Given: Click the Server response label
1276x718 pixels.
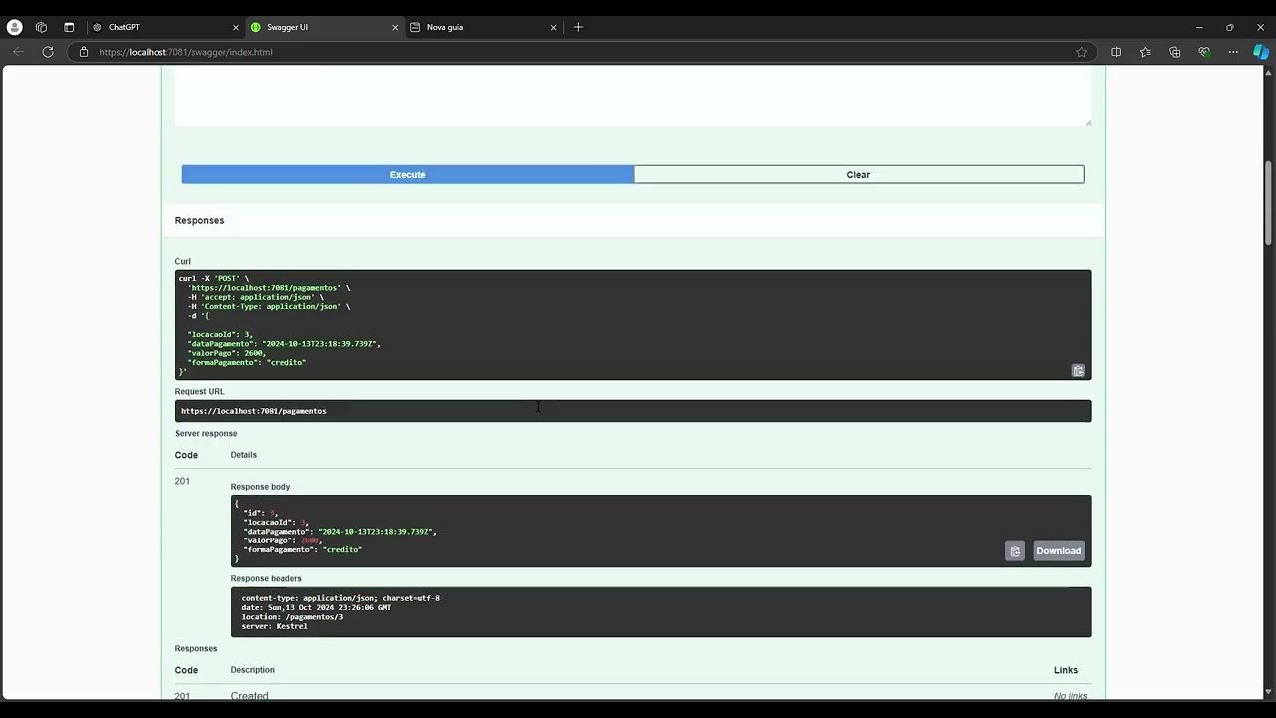Looking at the screenshot, I should click(x=206, y=434).
